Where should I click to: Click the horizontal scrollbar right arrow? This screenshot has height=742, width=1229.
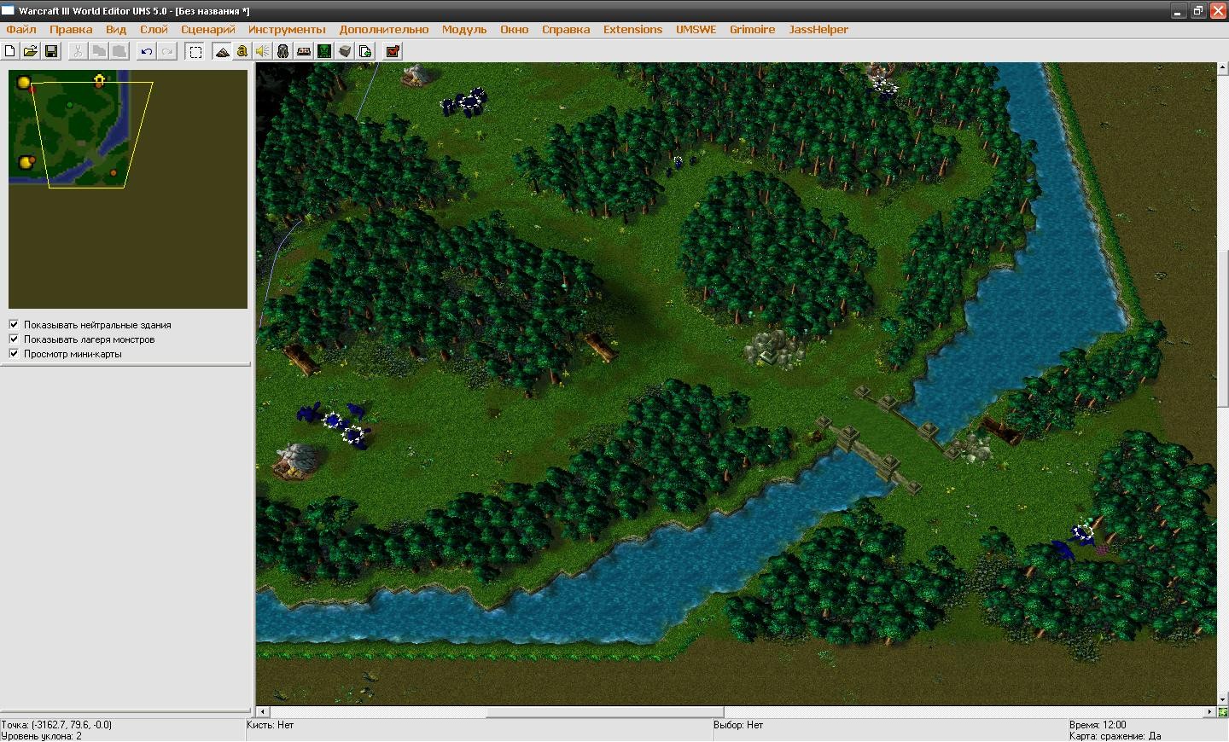1209,712
